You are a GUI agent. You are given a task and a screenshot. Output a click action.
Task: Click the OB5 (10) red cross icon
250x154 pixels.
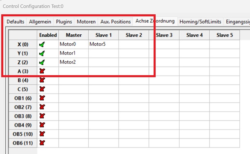point(42,134)
